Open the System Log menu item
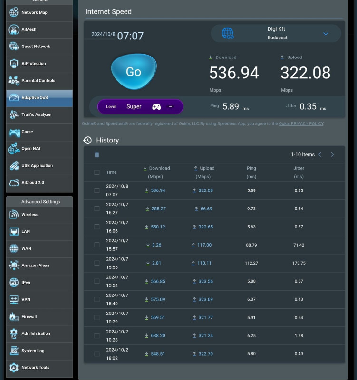The image size is (357, 380). pos(39,351)
